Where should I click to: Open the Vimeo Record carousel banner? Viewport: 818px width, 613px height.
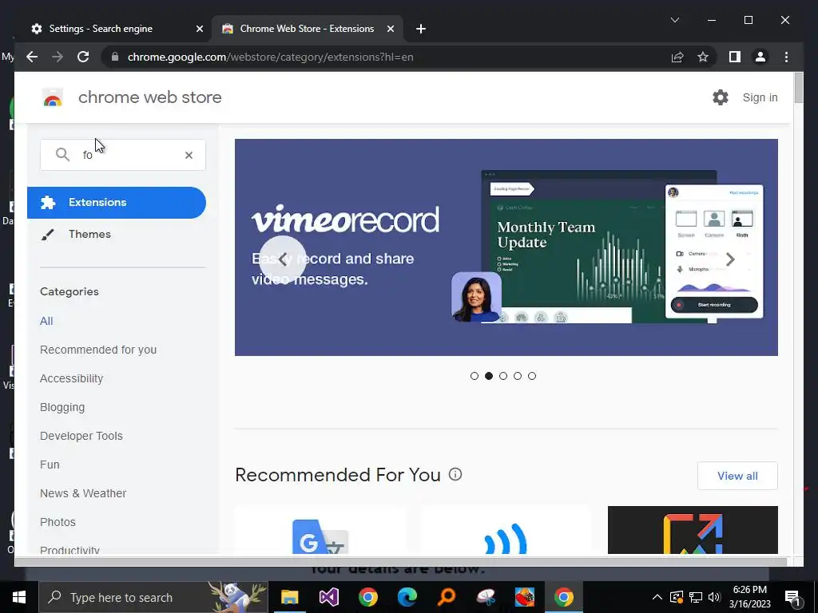506,247
